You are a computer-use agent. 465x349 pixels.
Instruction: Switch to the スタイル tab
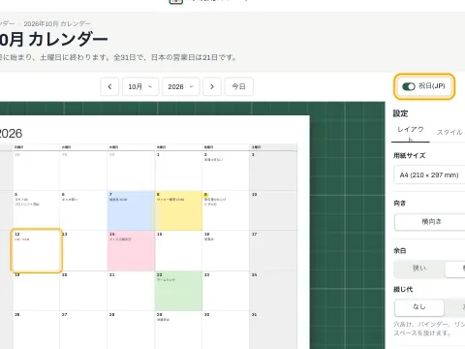point(449,133)
